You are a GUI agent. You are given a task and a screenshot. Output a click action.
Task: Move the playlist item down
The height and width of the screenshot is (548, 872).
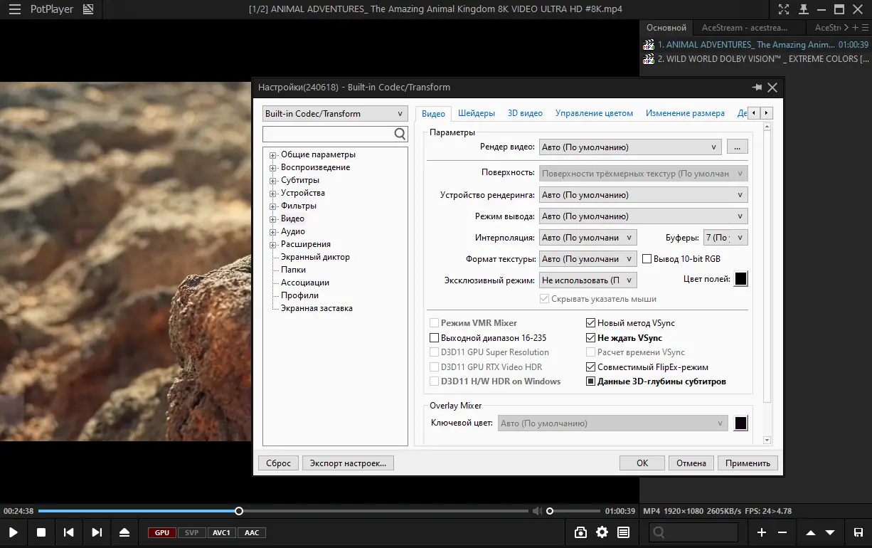click(x=830, y=532)
